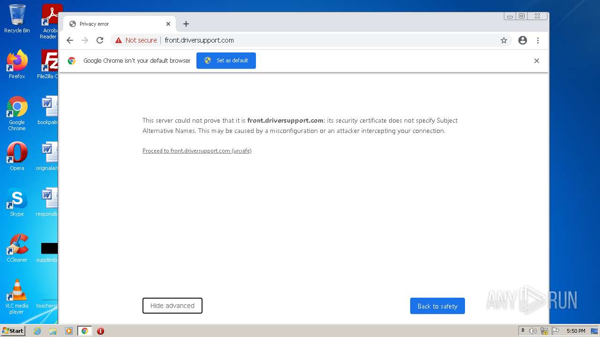This screenshot has height=337, width=600.
Task: Switch to the Chrome taskbar button
Action: (x=84, y=331)
